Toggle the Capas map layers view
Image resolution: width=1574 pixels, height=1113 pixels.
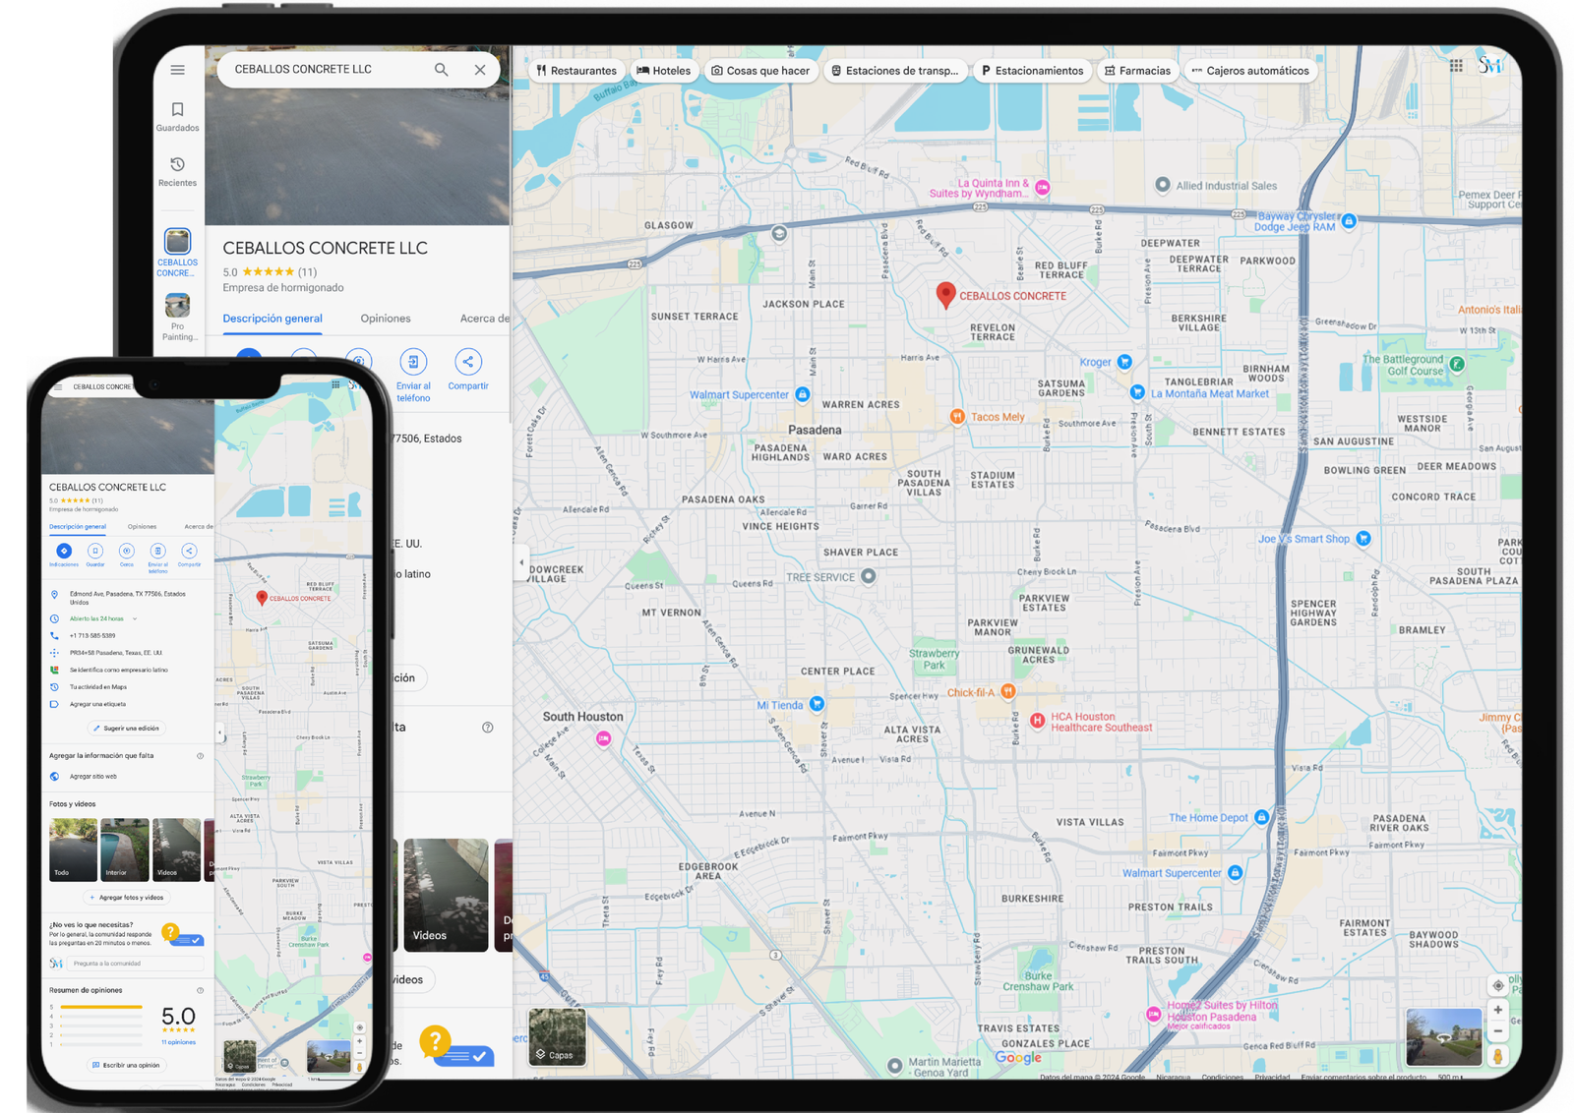pyautogui.click(x=557, y=1037)
